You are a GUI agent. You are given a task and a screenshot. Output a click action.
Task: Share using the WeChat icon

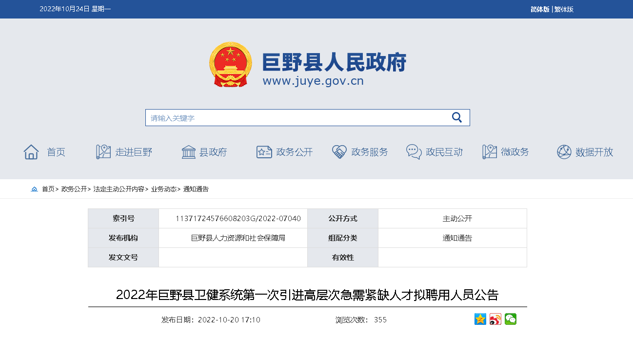(x=511, y=319)
